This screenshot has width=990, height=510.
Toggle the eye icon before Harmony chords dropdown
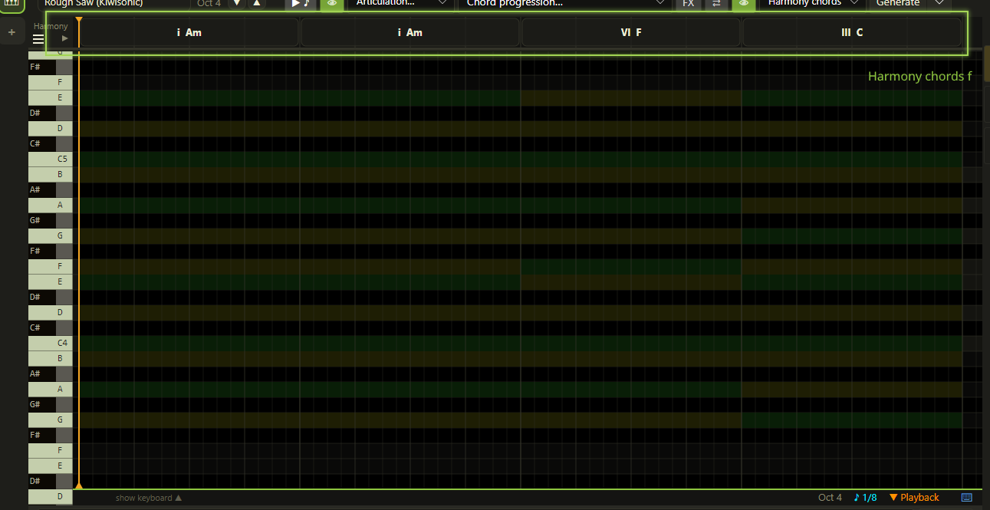click(743, 4)
